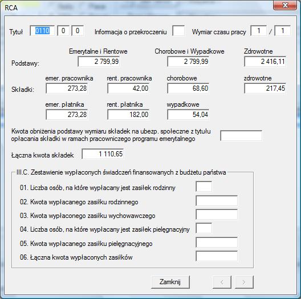Image resolution: width=301 pixels, height=299 pixels.
Task: Close the RCA dialog with X
Action: [x=285, y=5]
